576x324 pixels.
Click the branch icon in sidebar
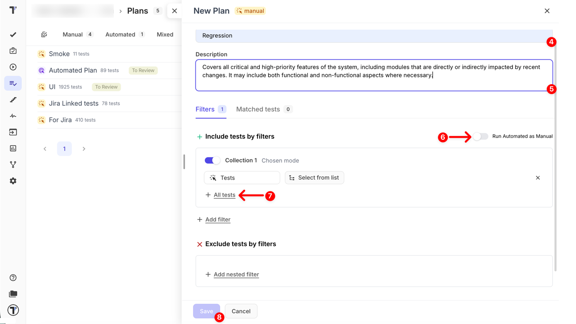click(13, 165)
